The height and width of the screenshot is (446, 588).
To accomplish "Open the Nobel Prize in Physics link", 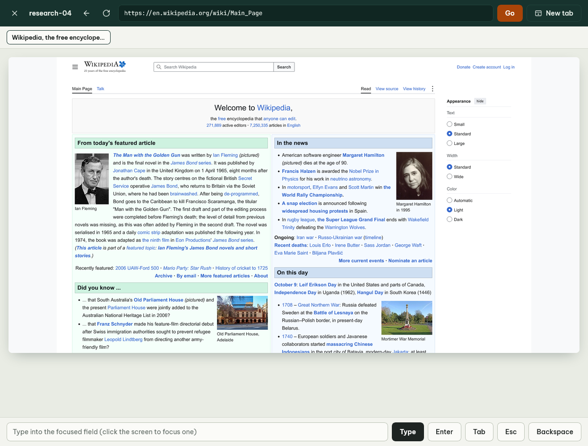I will coord(330,175).
